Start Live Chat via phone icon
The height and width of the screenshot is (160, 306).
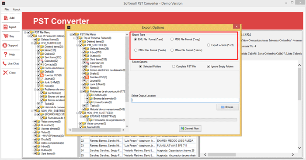(5, 63)
